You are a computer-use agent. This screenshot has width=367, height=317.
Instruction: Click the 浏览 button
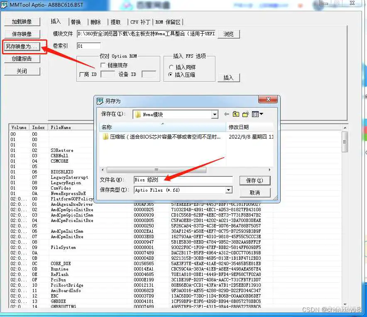point(228,34)
